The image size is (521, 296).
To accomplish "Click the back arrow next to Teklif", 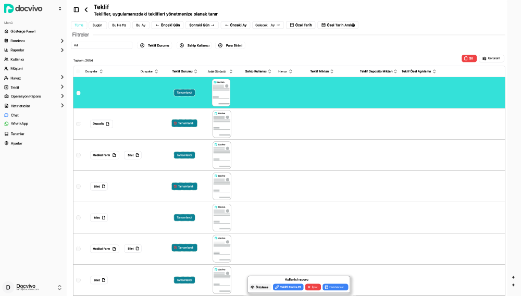I will pos(86,9).
